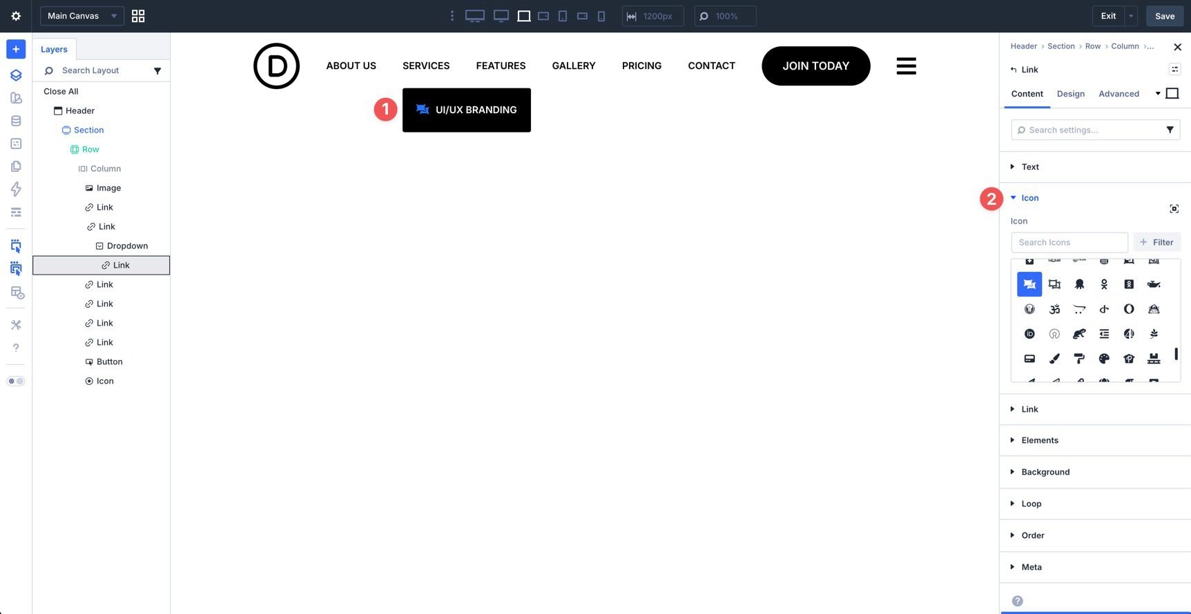
Task: Click the database cylinder icon in left sidebar
Action: [16, 121]
